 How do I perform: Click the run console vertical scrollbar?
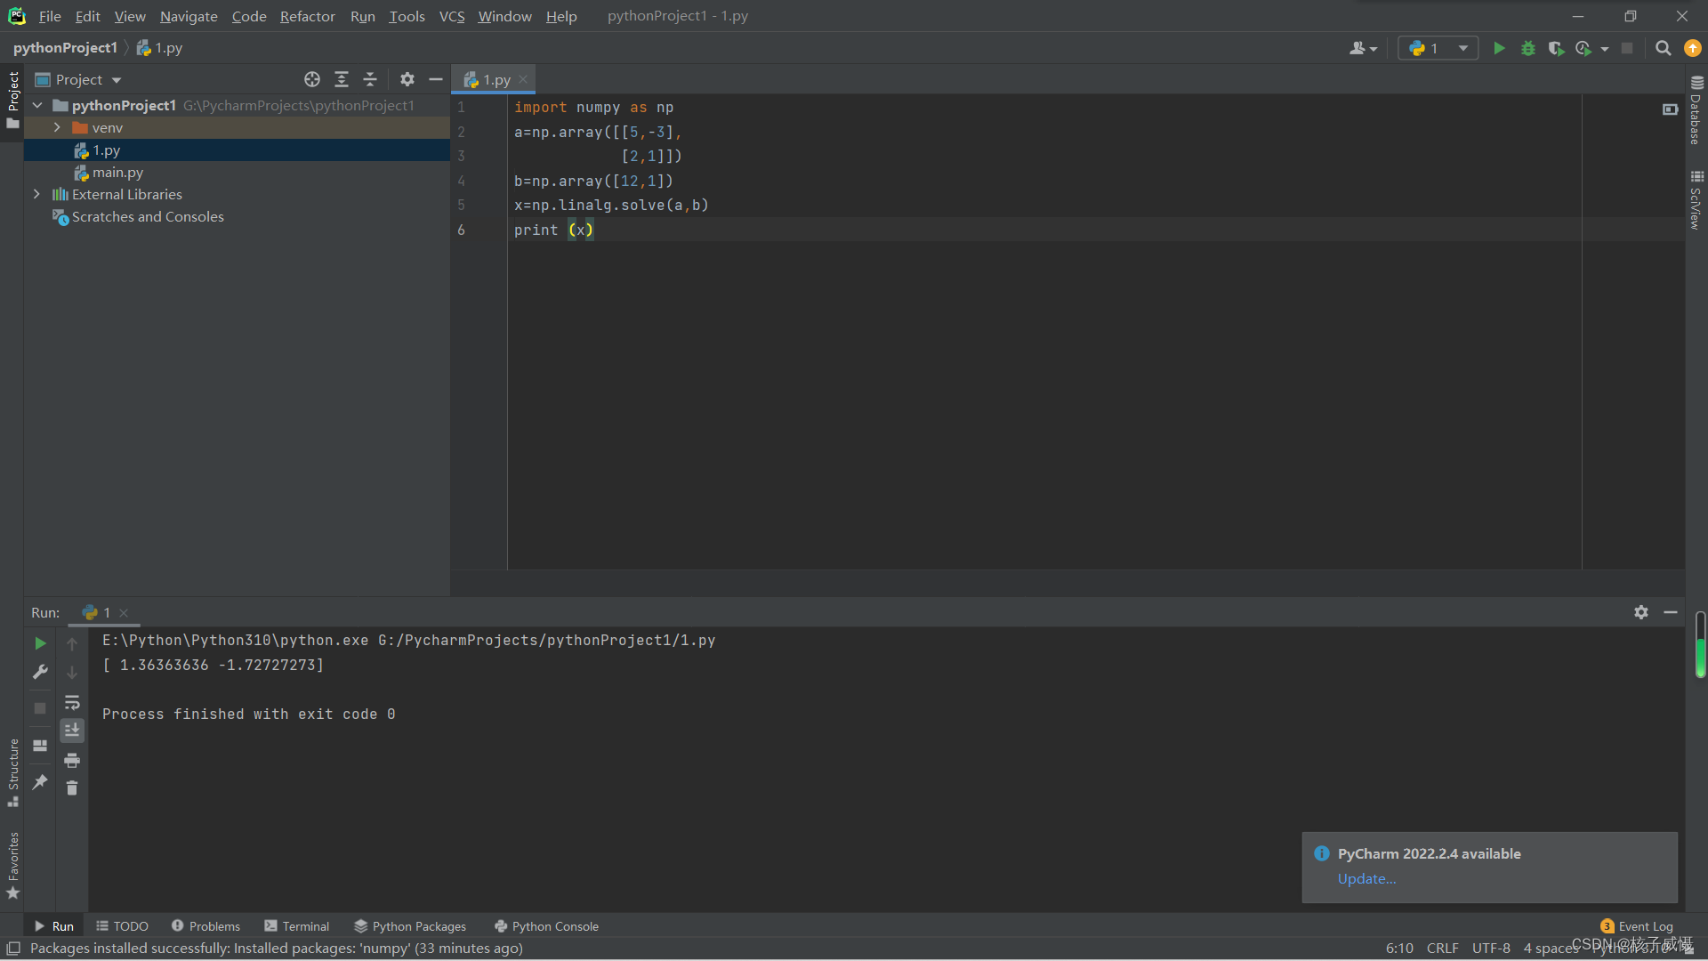tap(1700, 645)
